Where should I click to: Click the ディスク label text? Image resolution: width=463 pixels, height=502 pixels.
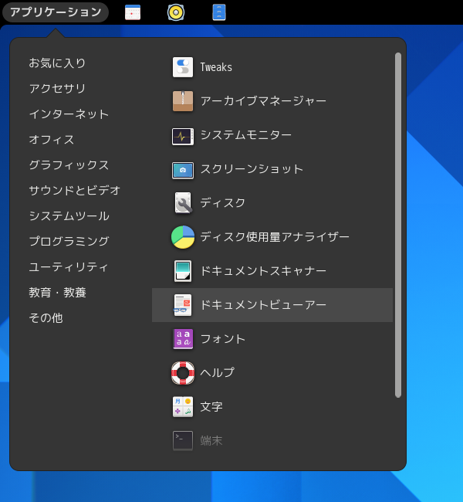click(223, 203)
